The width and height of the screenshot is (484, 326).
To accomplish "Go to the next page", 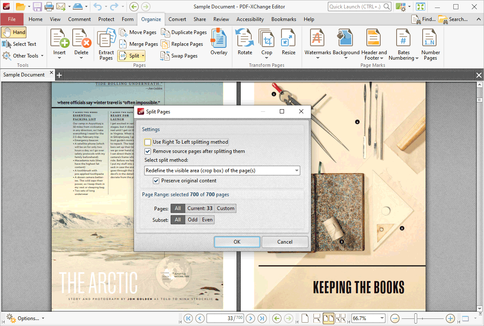I will [250, 318].
